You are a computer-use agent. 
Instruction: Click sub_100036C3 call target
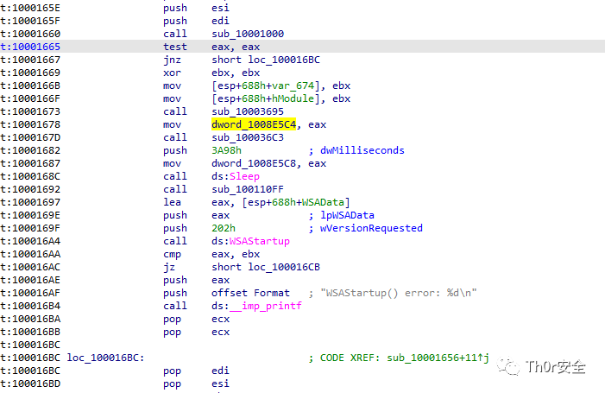coord(248,137)
